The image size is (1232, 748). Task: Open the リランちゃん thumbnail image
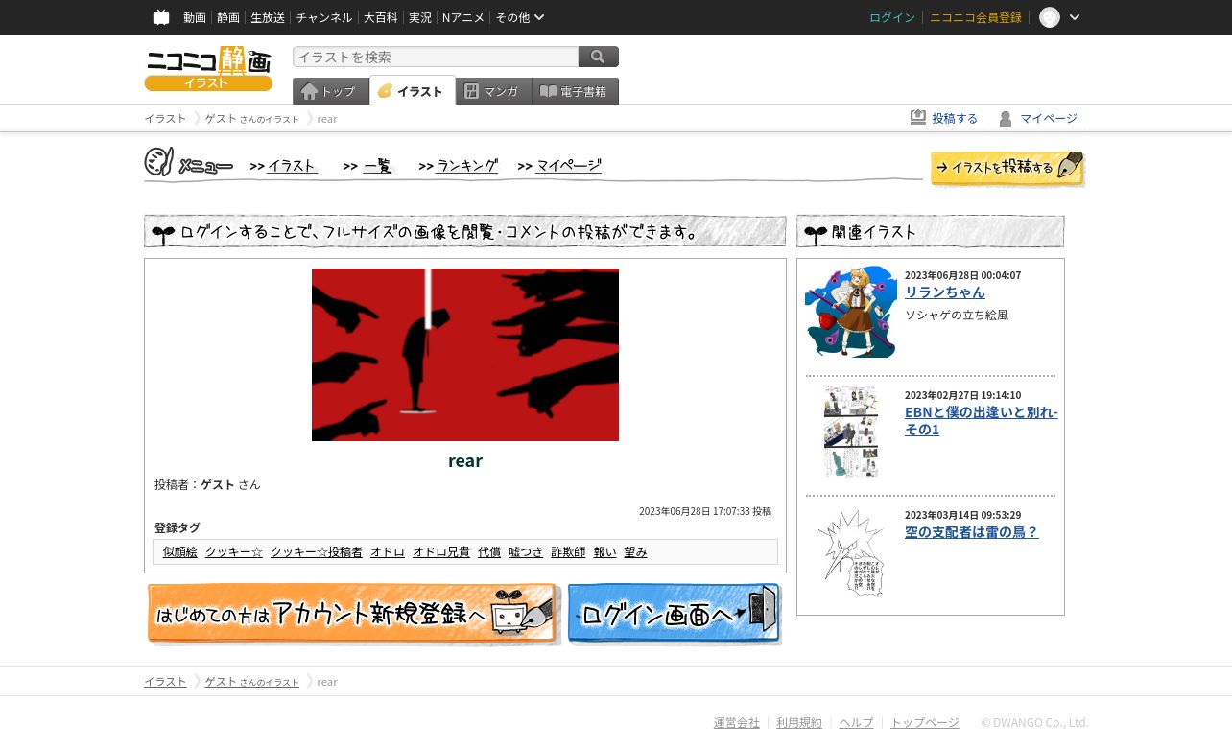coord(851,312)
